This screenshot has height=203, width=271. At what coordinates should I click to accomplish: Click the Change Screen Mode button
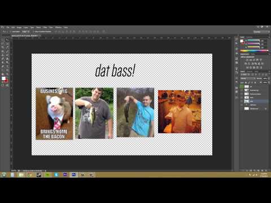coord(7,85)
